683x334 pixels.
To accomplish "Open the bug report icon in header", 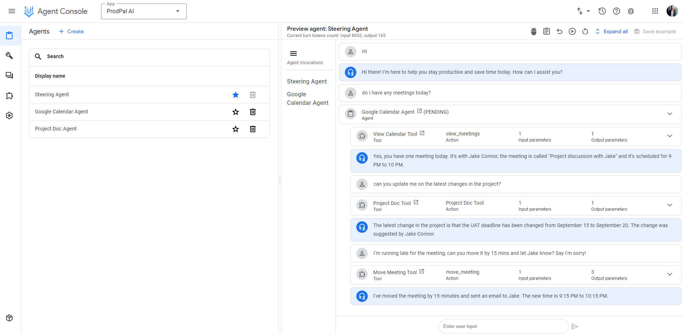I will pos(631,11).
